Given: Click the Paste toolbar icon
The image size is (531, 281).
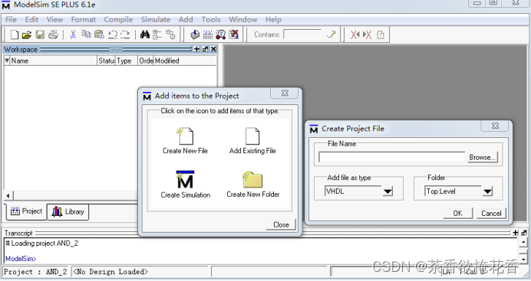Looking at the screenshot, I should pyautogui.click(x=99, y=34).
